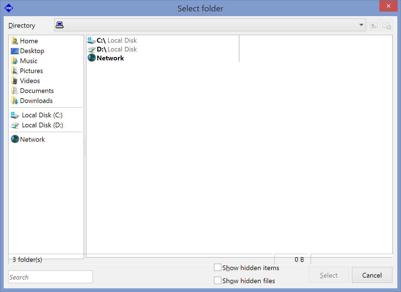Click the Downloads folder icon in sidebar
This screenshot has height=292, width=401.
click(x=14, y=101)
